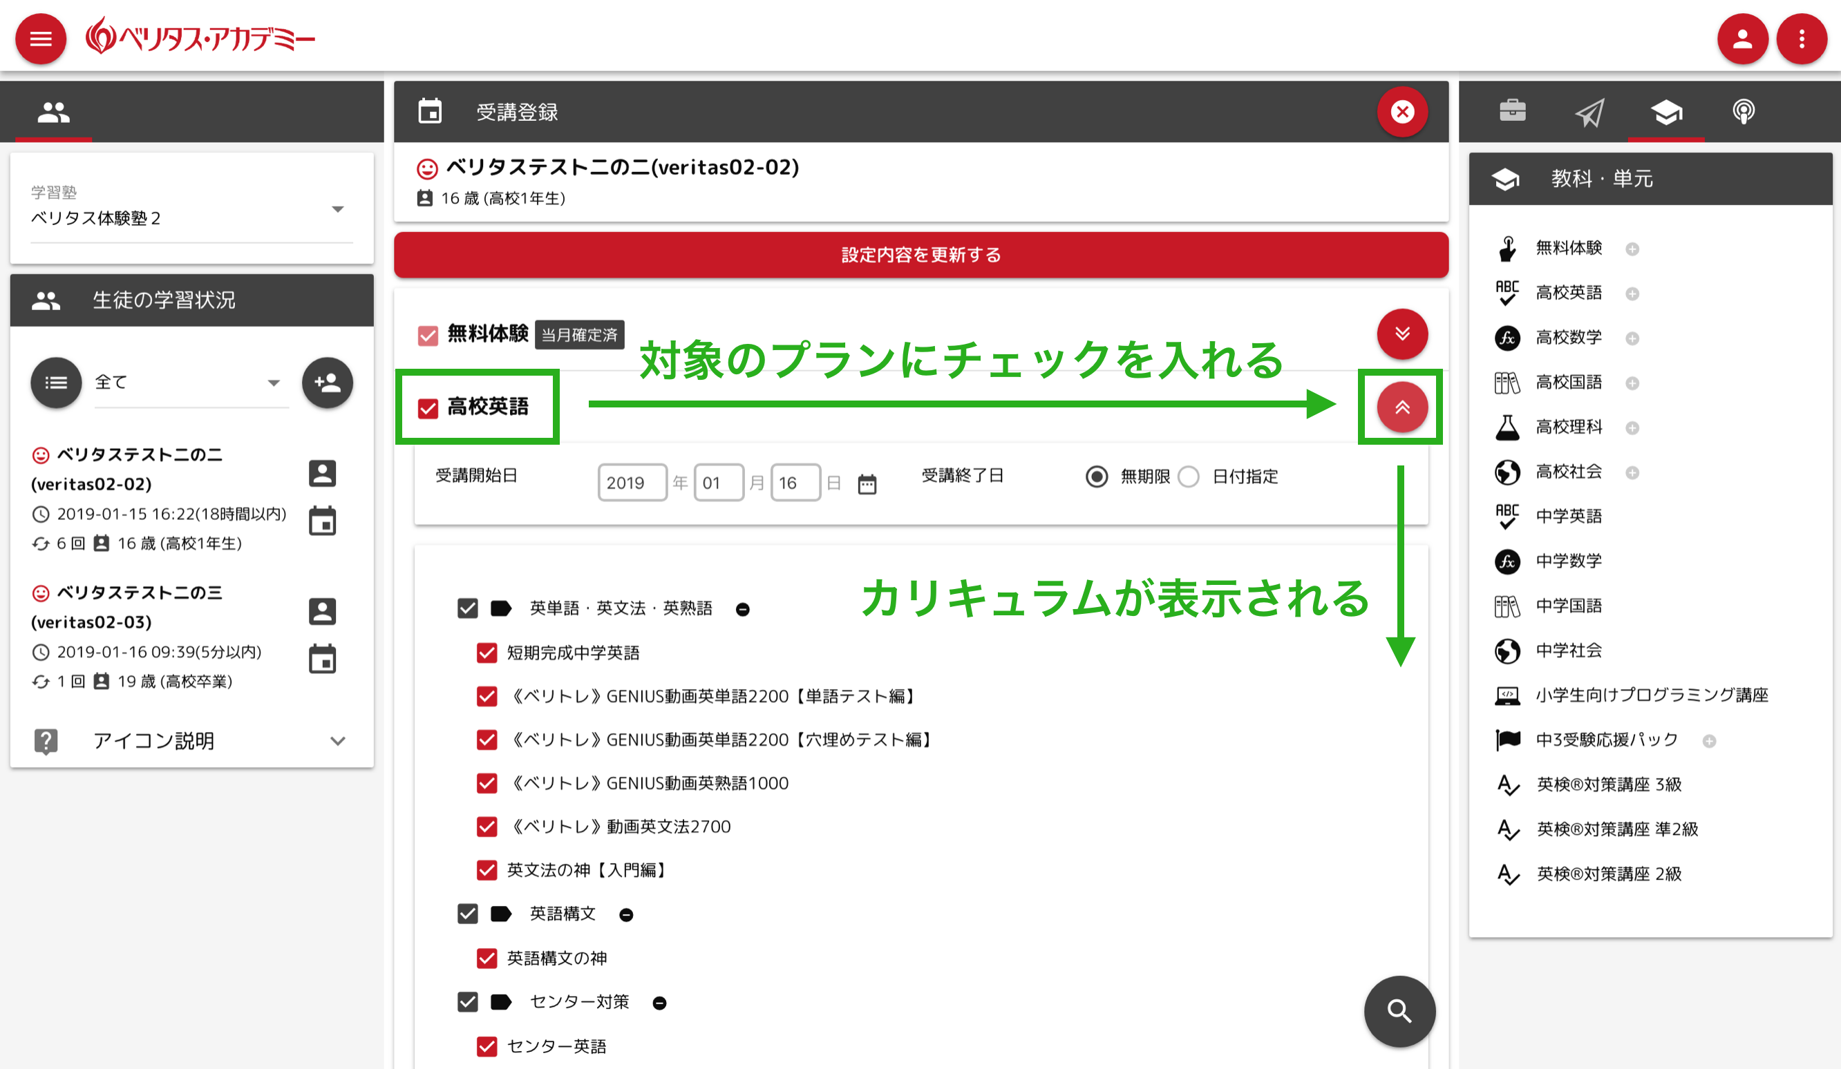
Task: Add a new student with person-plus icon
Action: (x=328, y=383)
